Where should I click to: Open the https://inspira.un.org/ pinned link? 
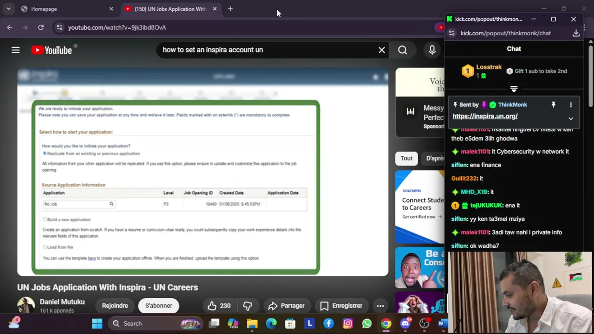(x=485, y=116)
